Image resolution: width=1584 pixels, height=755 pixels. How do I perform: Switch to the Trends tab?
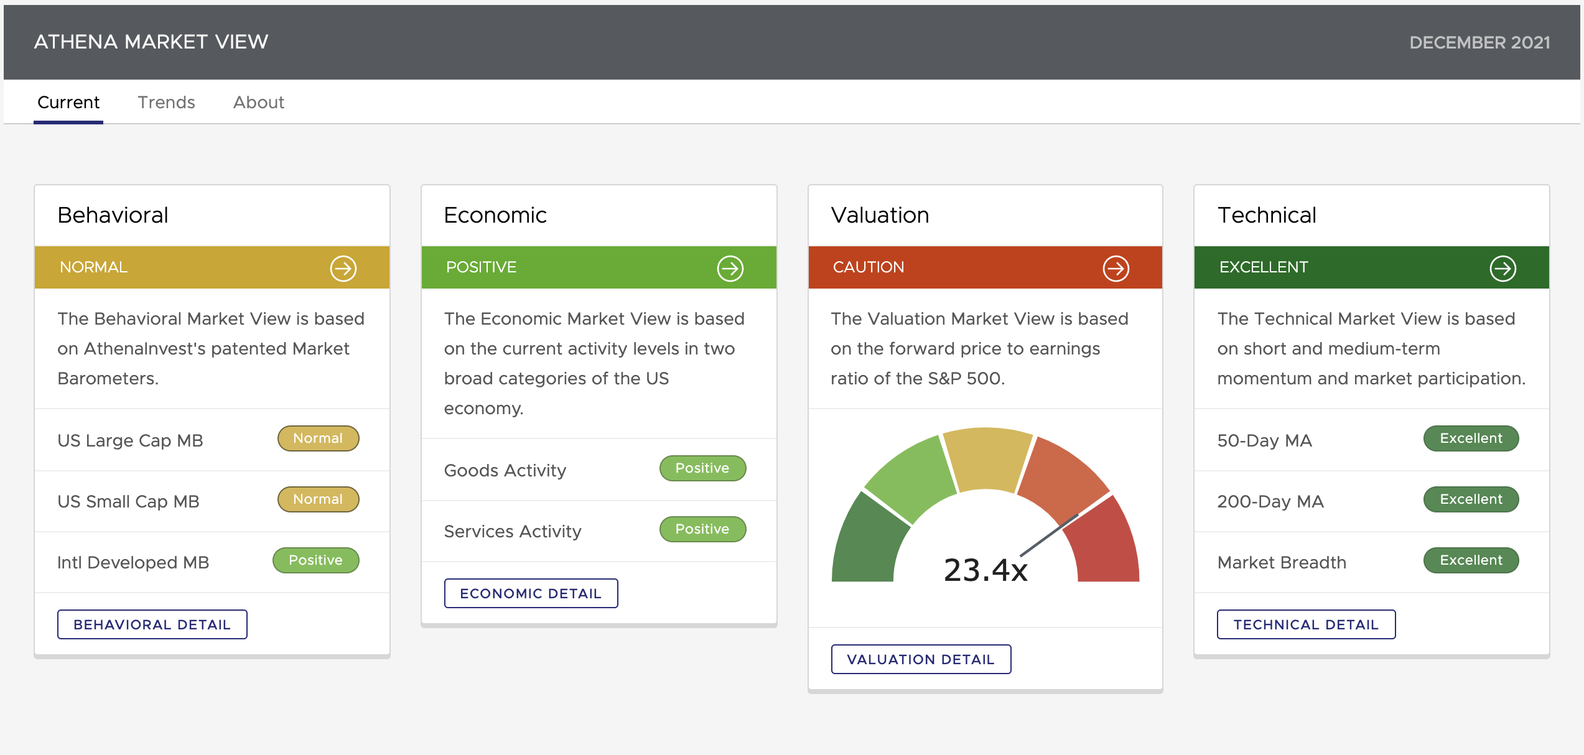[166, 102]
